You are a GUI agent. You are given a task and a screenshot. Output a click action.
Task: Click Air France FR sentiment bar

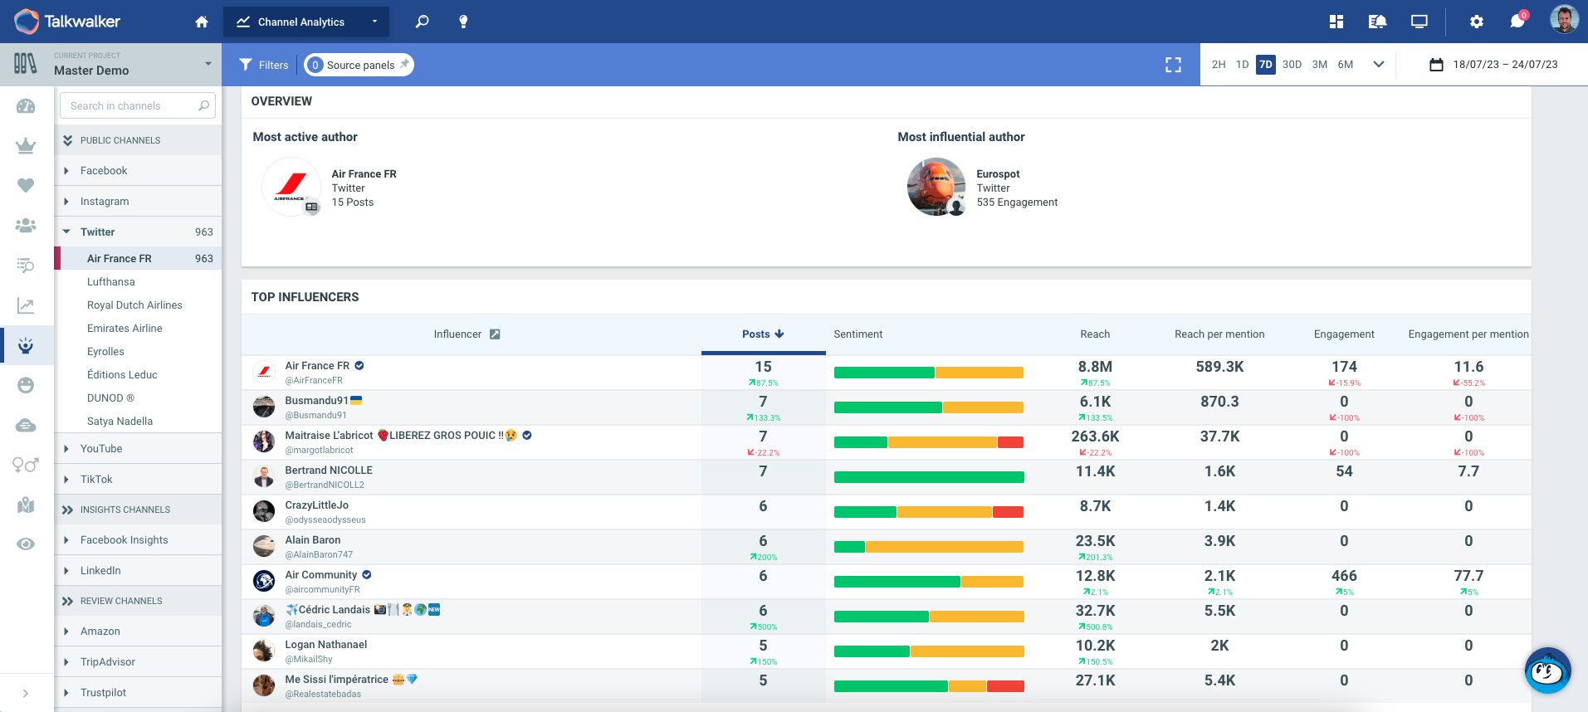[x=929, y=373]
